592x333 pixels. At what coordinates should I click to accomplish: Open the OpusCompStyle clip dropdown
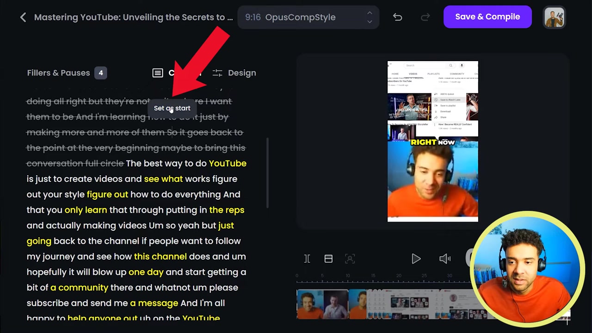coord(308,17)
